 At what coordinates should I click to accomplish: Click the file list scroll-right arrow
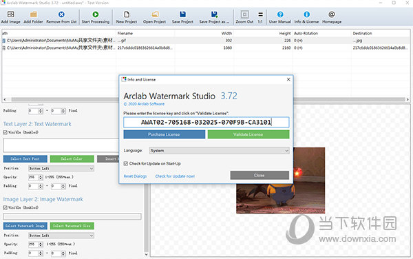tap(407, 100)
